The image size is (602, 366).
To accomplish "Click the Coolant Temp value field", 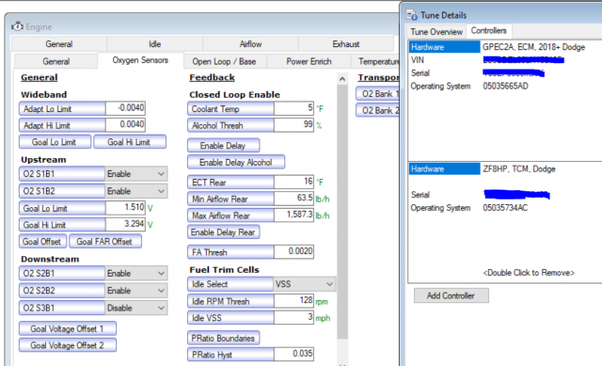I will point(294,109).
